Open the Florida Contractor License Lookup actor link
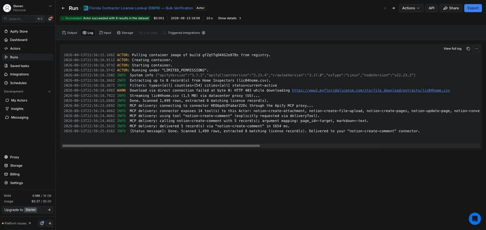The image size is (486, 230). 141,8
